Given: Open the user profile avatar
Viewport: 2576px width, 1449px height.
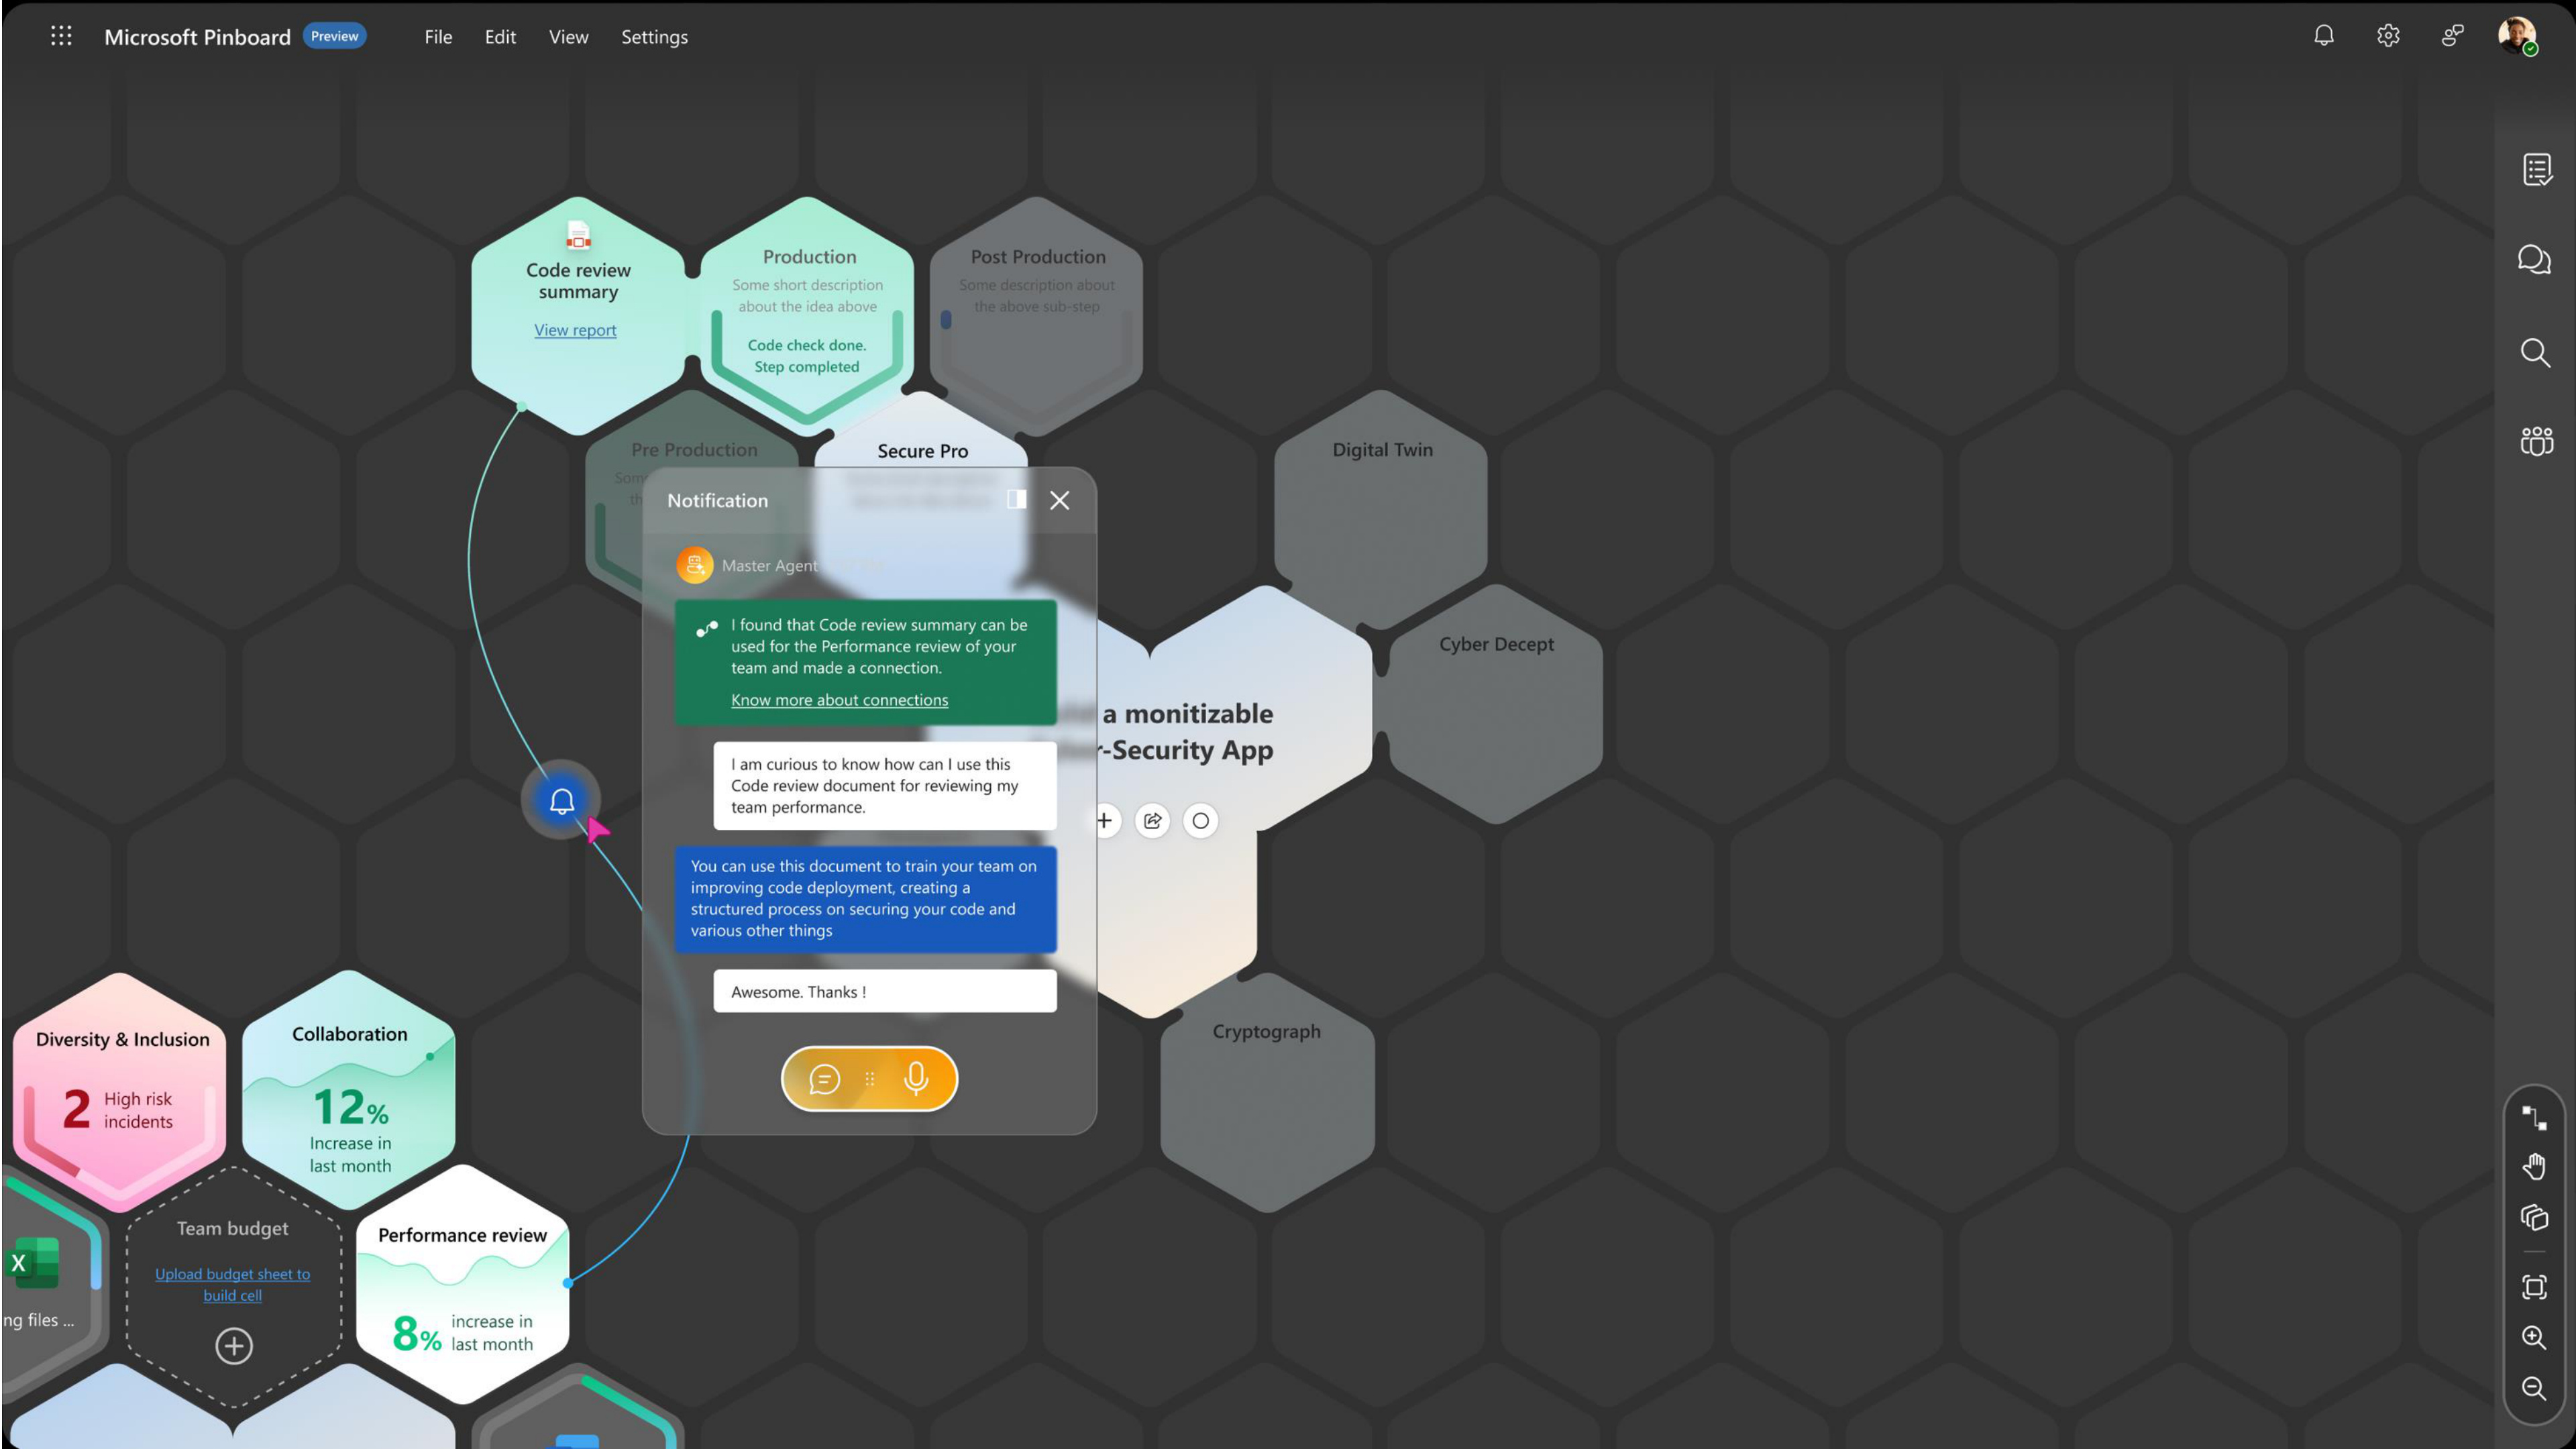Looking at the screenshot, I should pos(2517,36).
